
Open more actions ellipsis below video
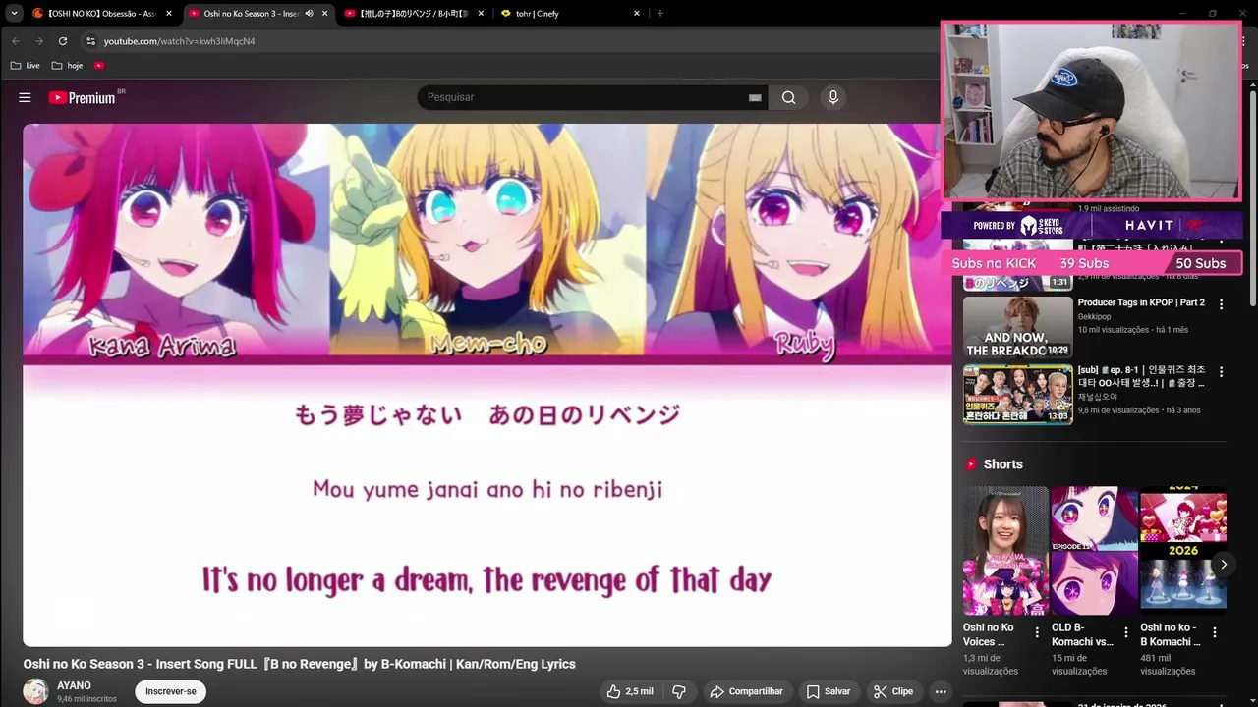click(941, 691)
